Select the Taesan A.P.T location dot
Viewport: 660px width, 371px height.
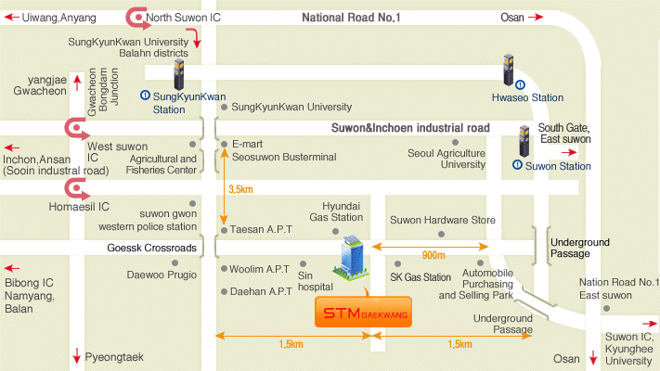224,229
